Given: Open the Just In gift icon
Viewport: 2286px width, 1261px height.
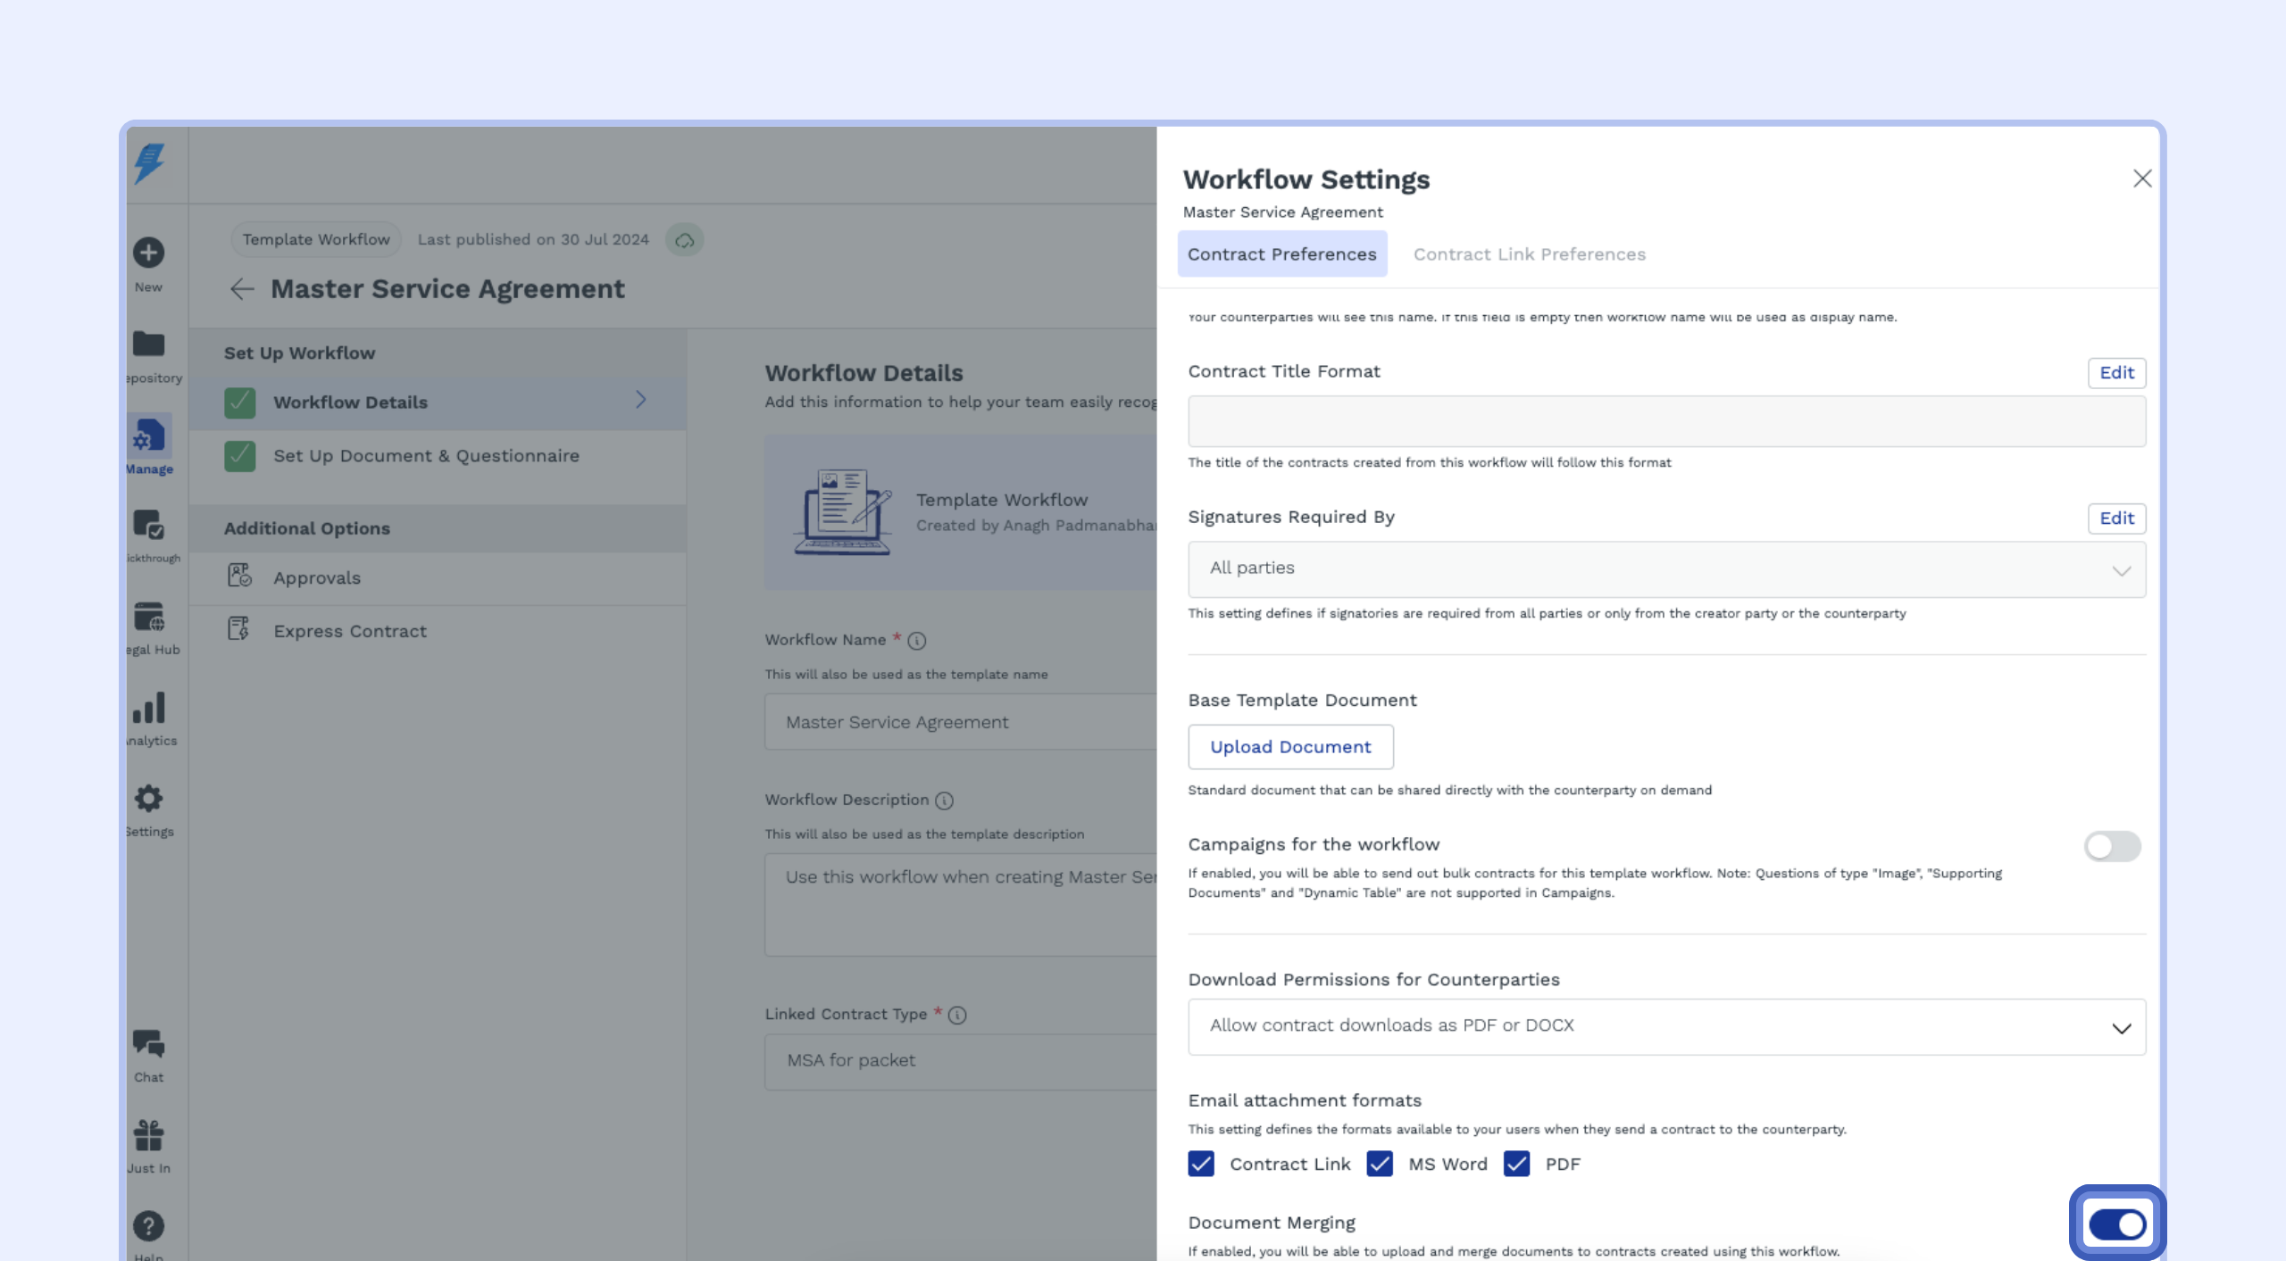Looking at the screenshot, I should pyautogui.click(x=148, y=1135).
